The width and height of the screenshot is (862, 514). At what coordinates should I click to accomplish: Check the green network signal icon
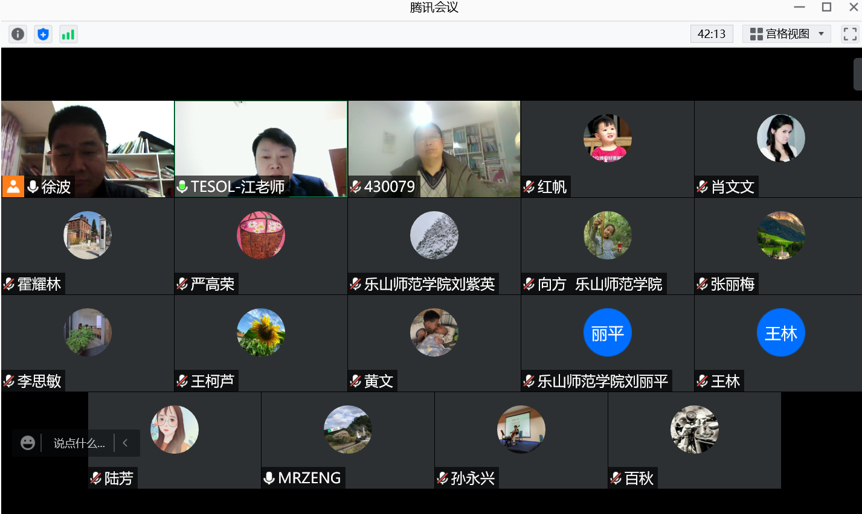click(68, 34)
